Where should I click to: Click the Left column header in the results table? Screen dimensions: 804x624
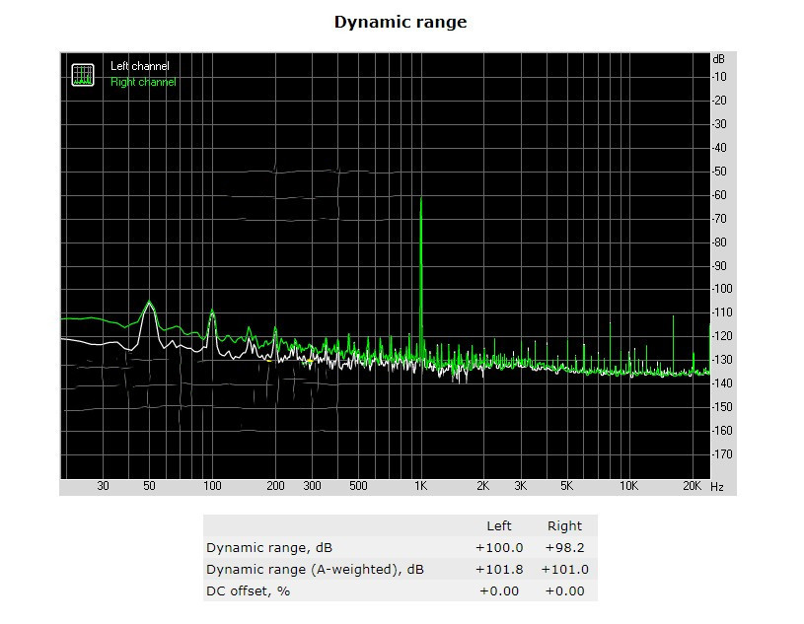click(499, 525)
